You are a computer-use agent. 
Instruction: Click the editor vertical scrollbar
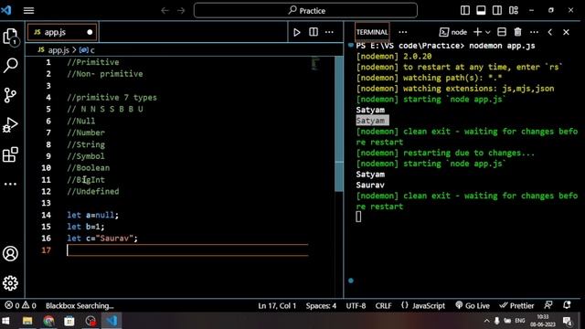click(x=339, y=124)
